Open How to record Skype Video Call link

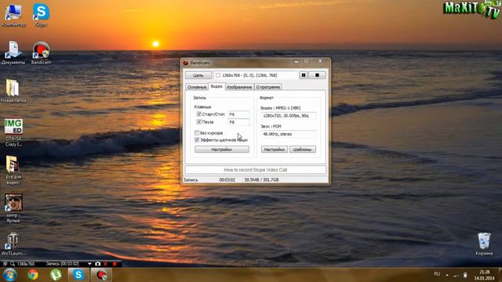point(256,170)
